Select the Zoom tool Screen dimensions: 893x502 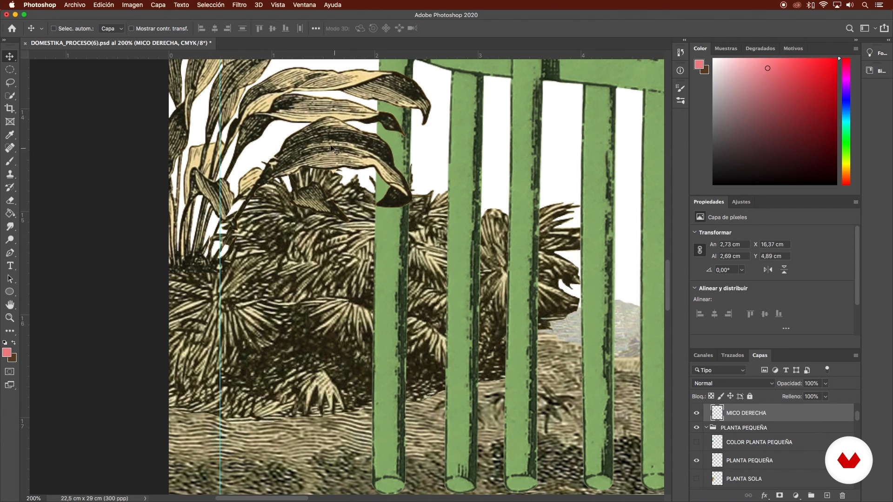tap(10, 318)
